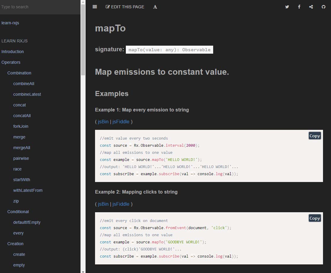The image size is (331, 273).
Task: Share the page on Facebook
Action: [x=299, y=7]
